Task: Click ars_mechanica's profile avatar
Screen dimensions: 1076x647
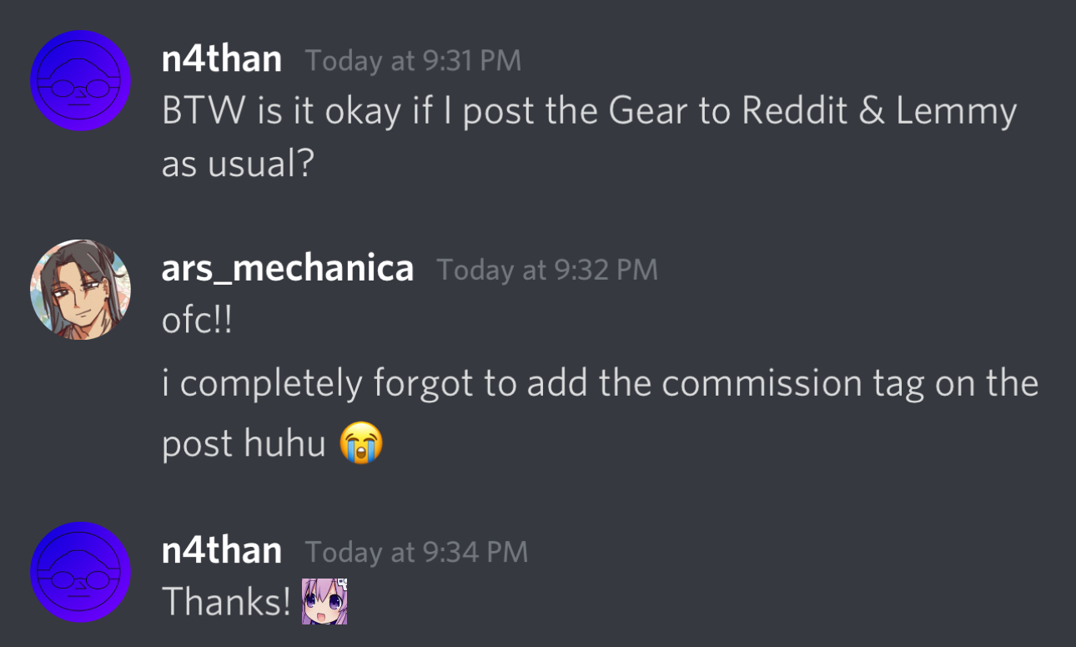Action: click(80, 290)
